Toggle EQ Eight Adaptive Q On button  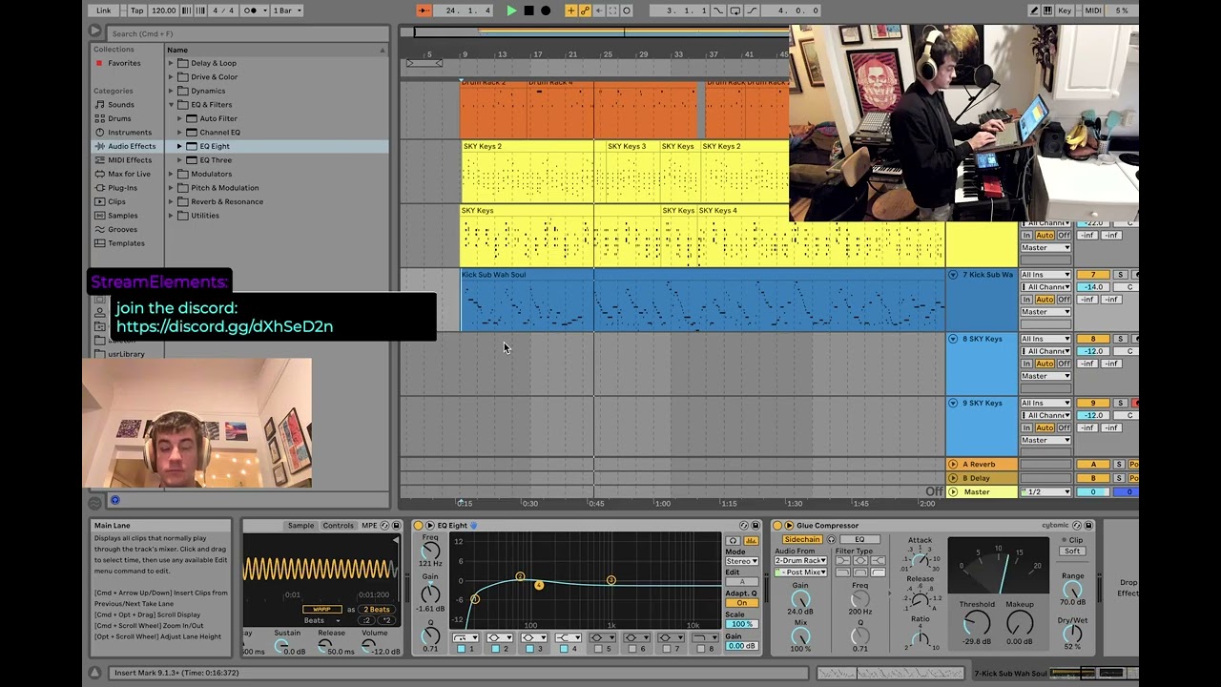(741, 603)
